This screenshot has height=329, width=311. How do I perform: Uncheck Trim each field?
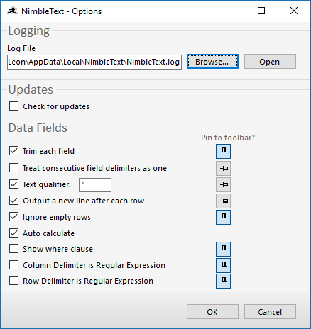[x=13, y=151]
